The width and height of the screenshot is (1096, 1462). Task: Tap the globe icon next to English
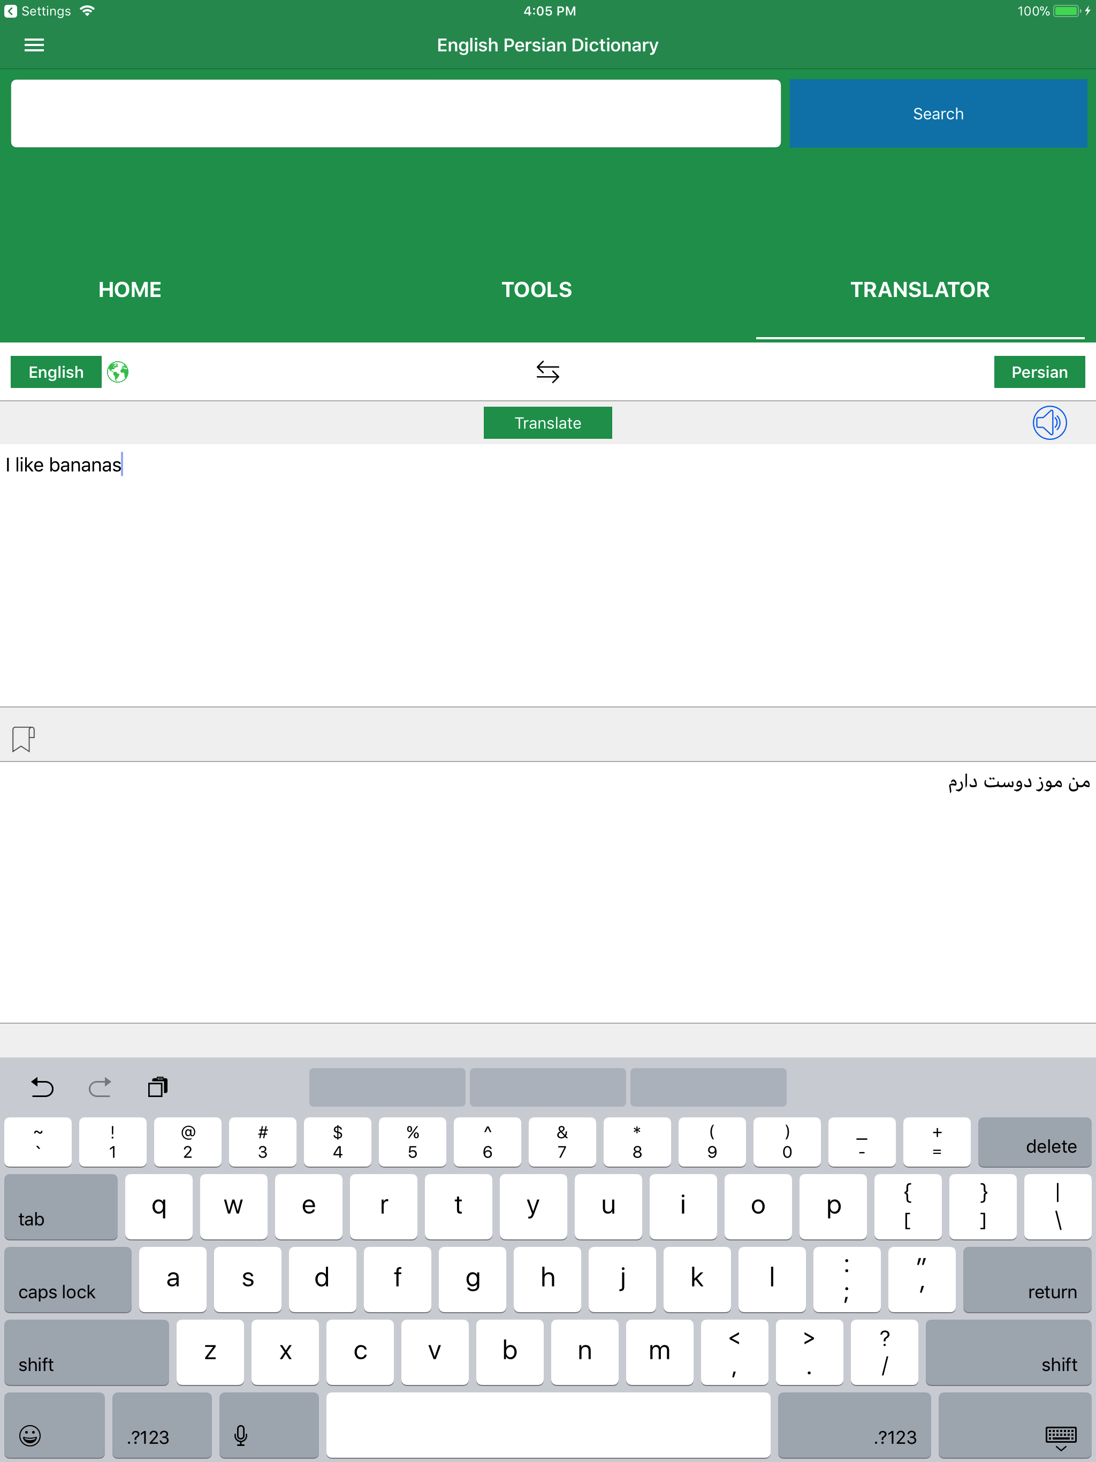coord(118,372)
